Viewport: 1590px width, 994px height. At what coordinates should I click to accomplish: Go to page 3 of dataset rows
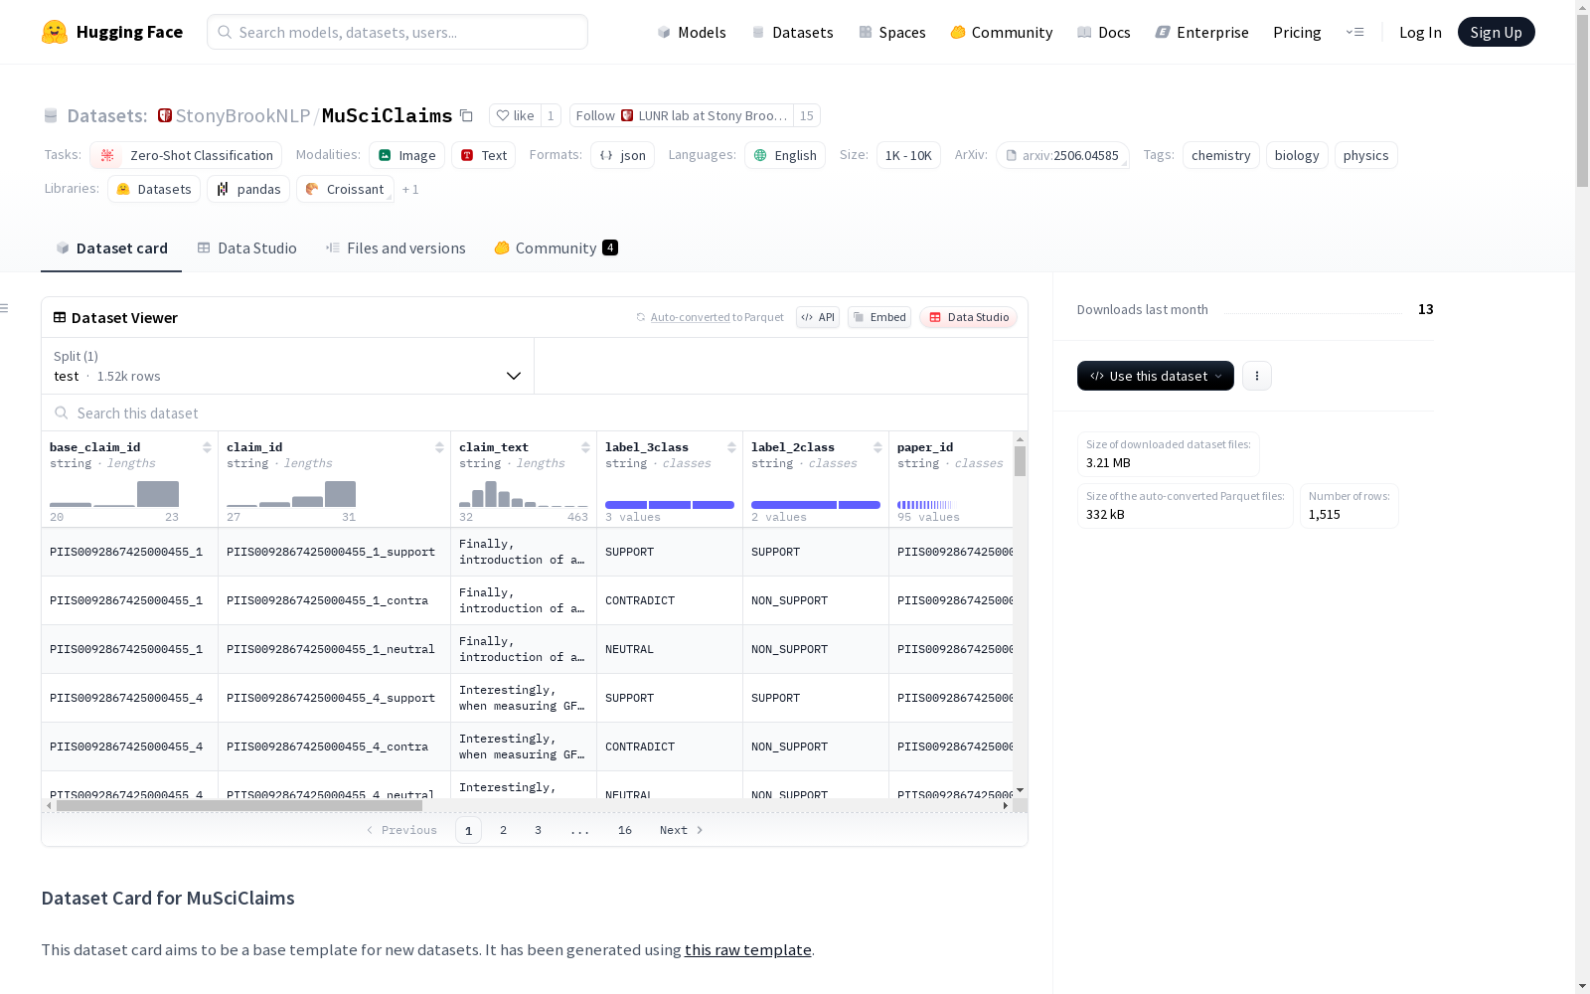click(x=539, y=830)
